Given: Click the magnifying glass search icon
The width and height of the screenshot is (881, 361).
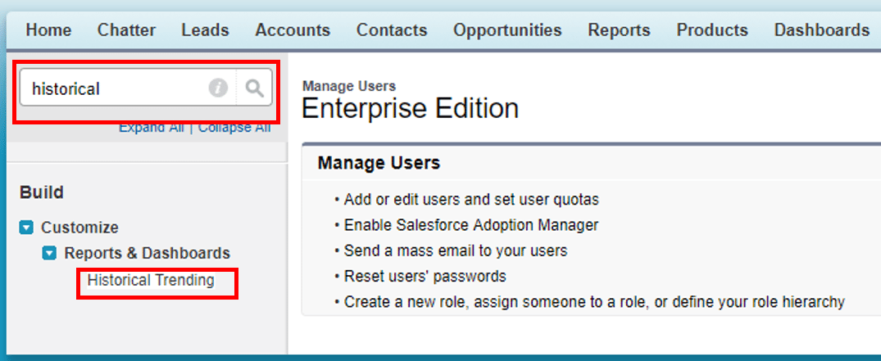Looking at the screenshot, I should 254,88.
